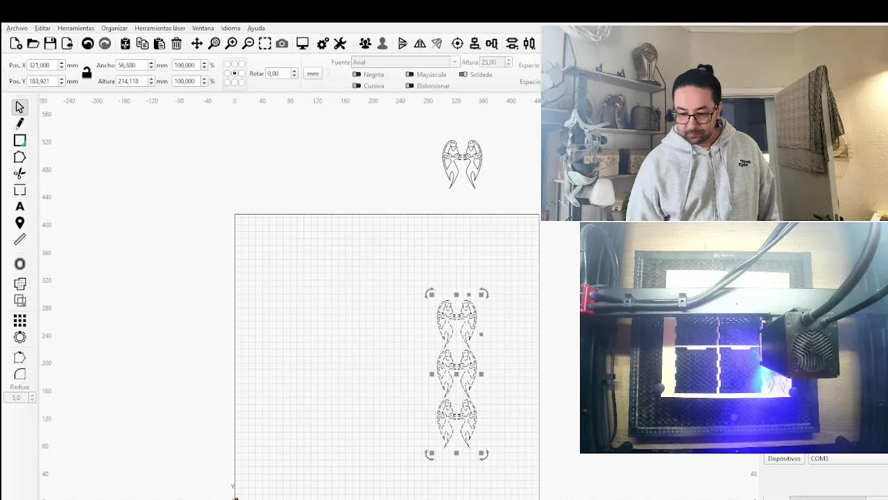
Task: Select the scissors trim tool
Action: [x=19, y=174]
